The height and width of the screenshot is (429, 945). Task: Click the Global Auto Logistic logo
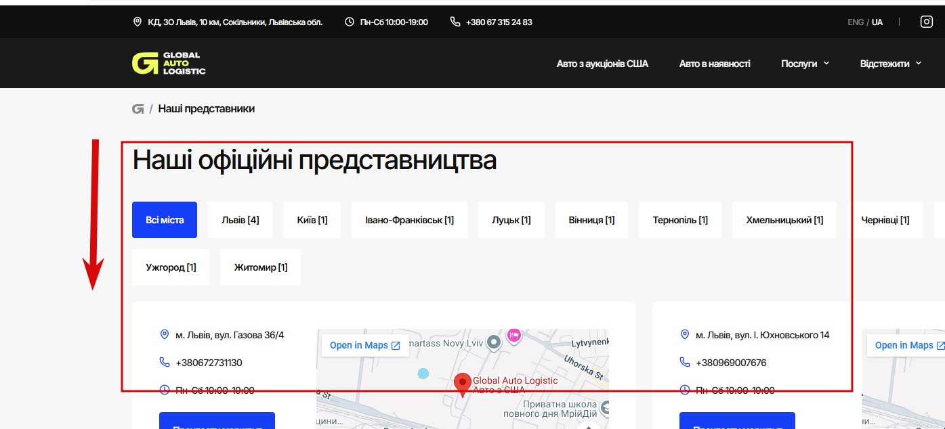(169, 63)
